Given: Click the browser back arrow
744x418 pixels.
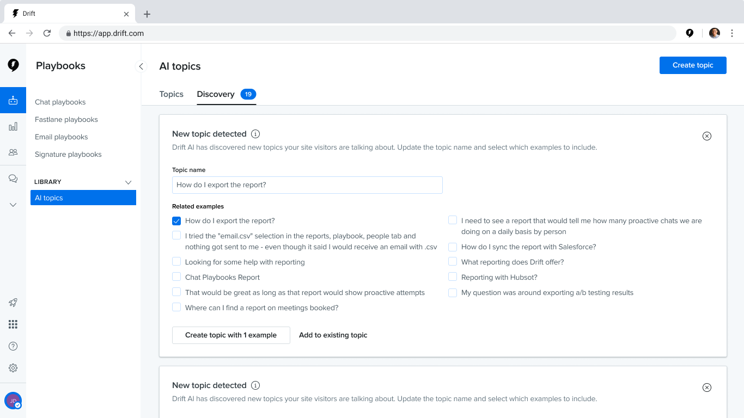Looking at the screenshot, I should (x=12, y=33).
